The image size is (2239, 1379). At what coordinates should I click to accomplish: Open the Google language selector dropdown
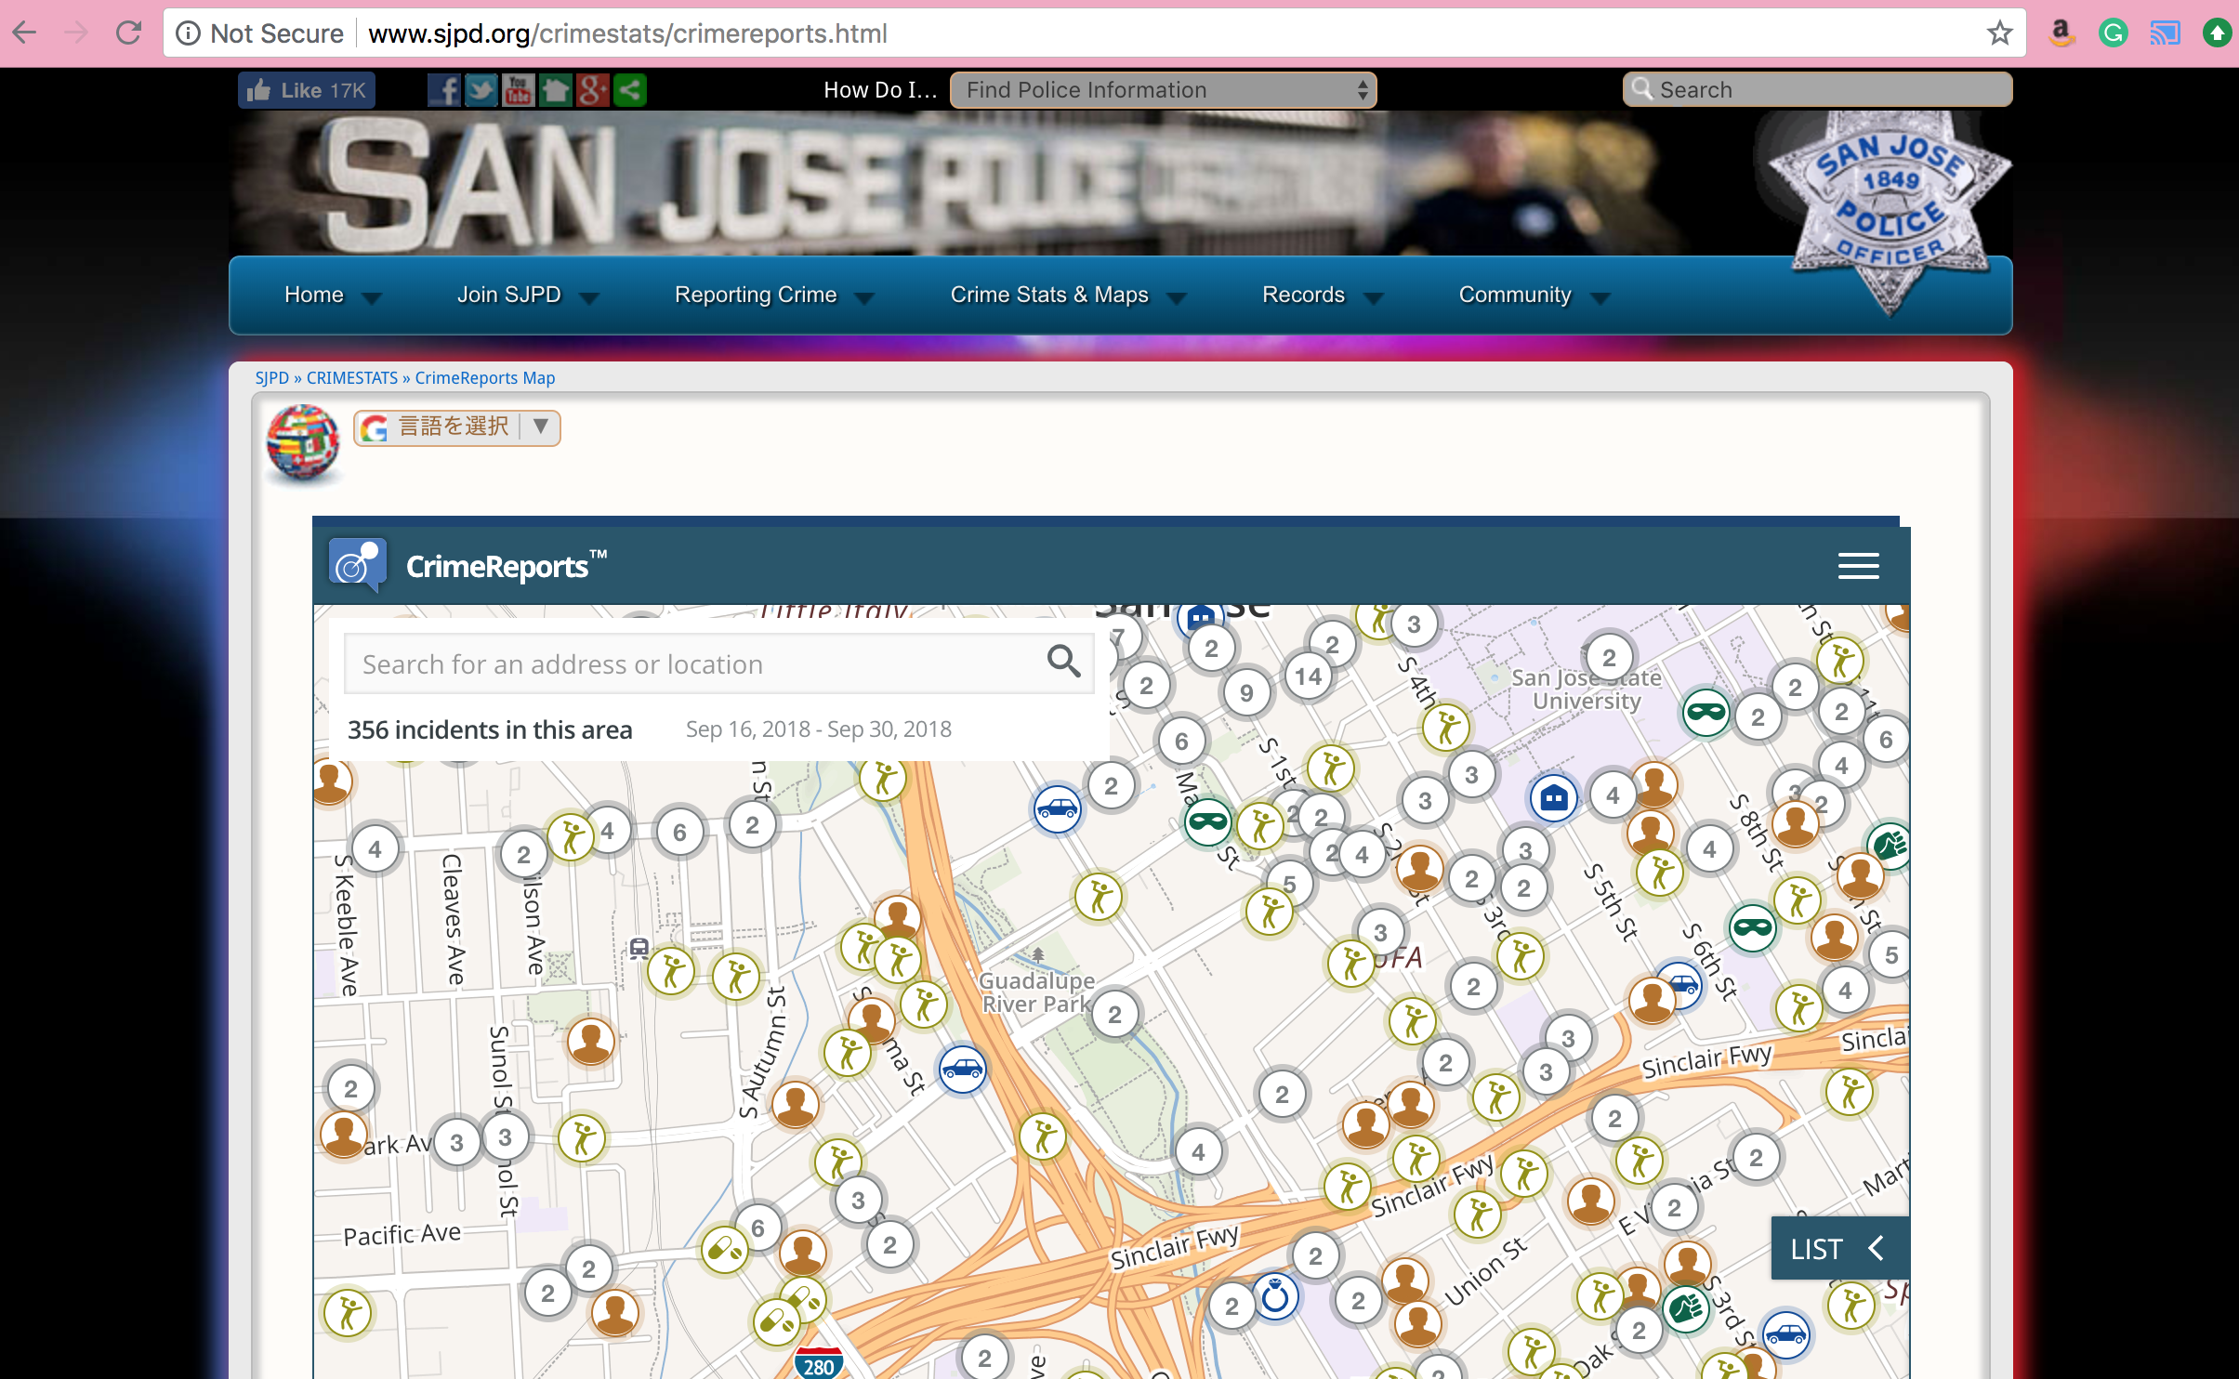pos(456,427)
